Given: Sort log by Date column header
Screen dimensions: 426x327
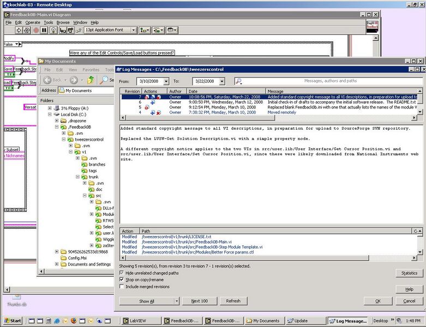Looking at the screenshot, I should click(x=226, y=92).
